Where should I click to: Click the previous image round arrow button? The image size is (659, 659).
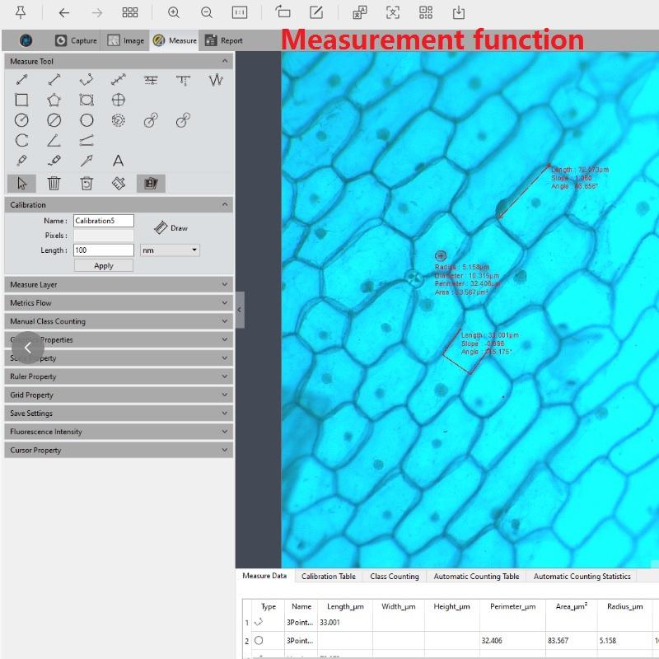[28, 348]
